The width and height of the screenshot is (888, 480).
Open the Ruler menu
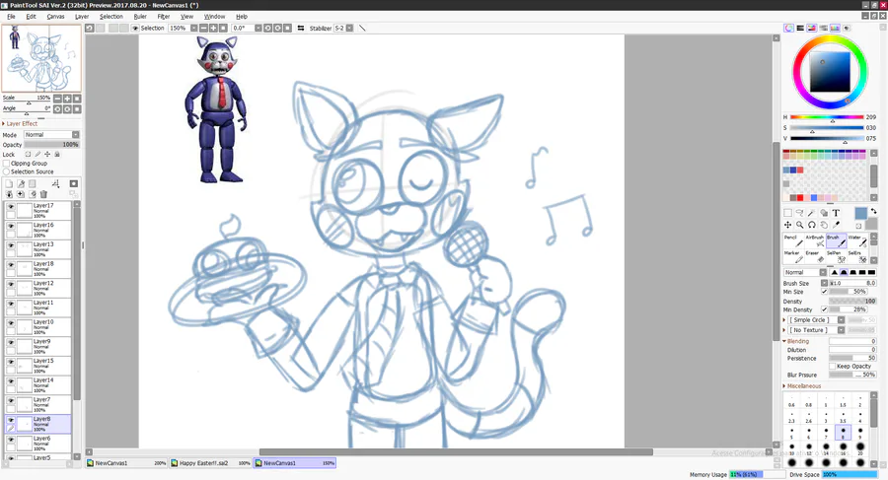(x=140, y=17)
